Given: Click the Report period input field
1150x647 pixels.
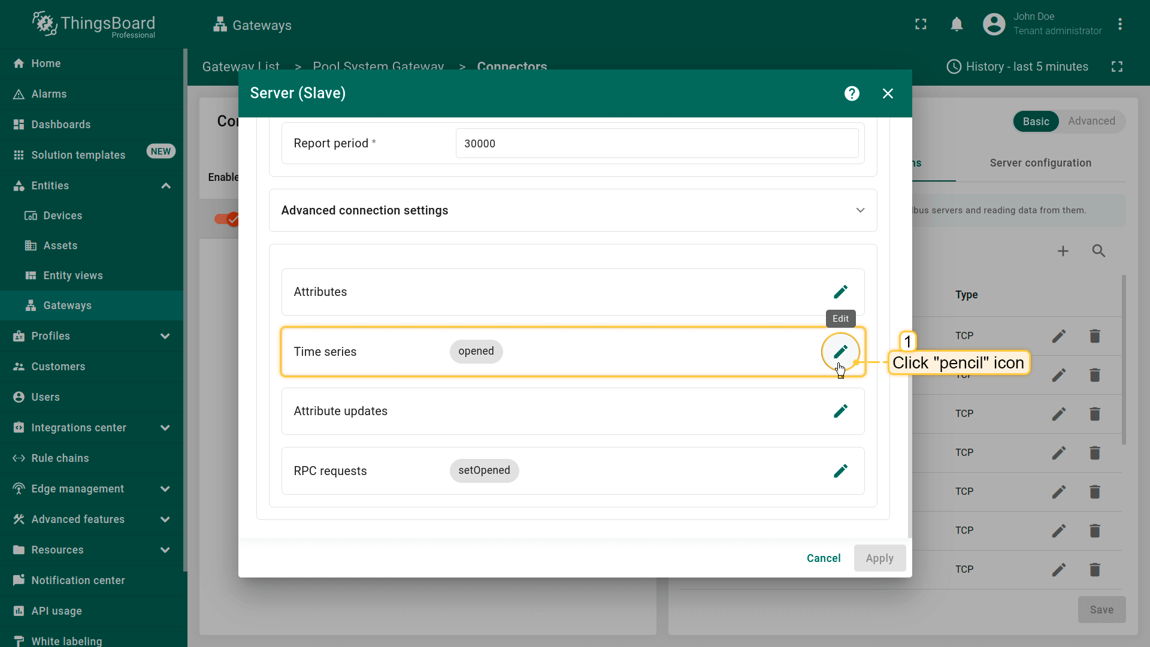Looking at the screenshot, I should pos(656,144).
